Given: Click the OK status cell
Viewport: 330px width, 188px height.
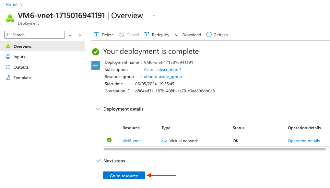Looking at the screenshot, I should (235, 141).
